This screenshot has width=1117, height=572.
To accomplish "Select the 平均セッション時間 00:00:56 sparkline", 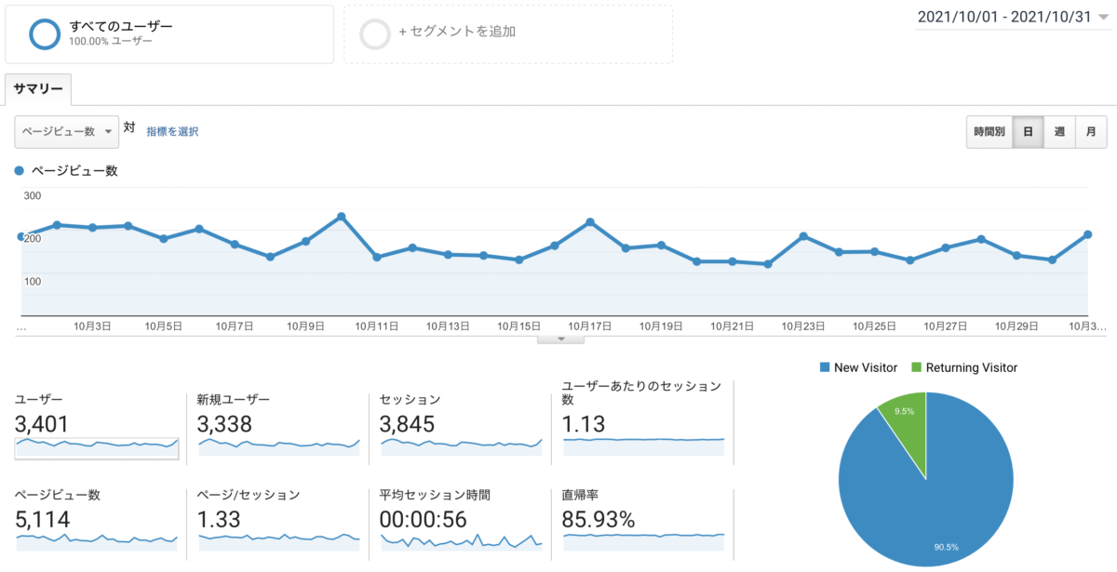I will click(461, 543).
